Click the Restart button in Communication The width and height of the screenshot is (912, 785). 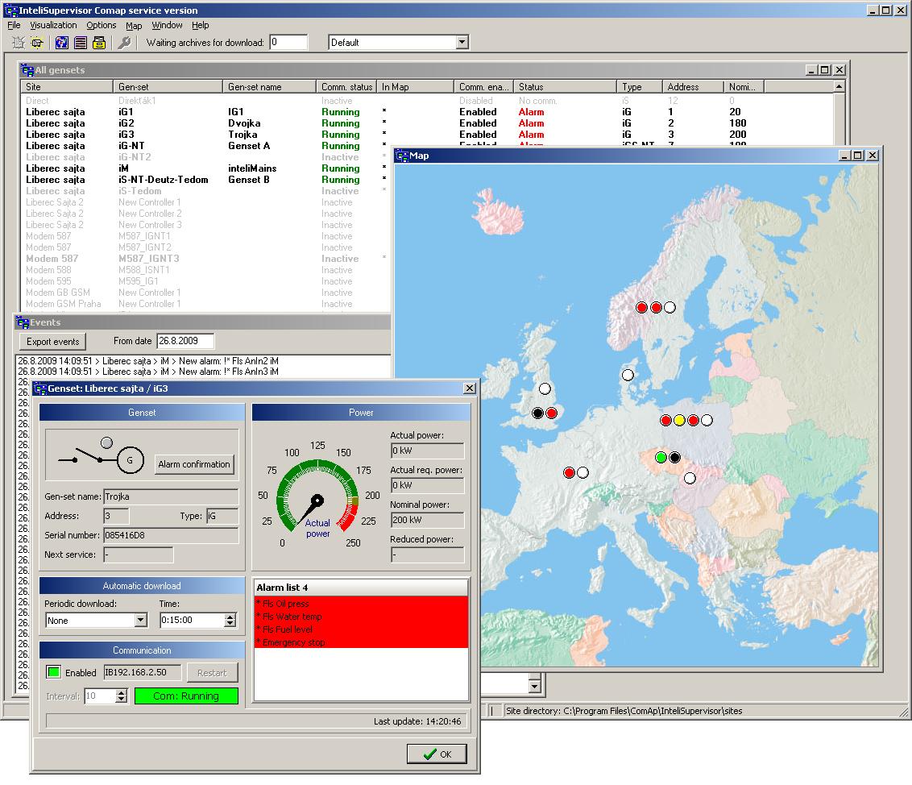pos(212,673)
